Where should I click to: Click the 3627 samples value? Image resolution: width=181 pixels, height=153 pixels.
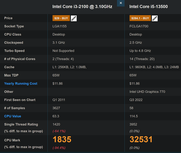pyautogui.click(x=56, y=108)
